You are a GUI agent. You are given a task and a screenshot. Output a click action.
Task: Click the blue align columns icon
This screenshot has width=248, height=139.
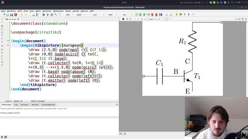pos(161,15)
